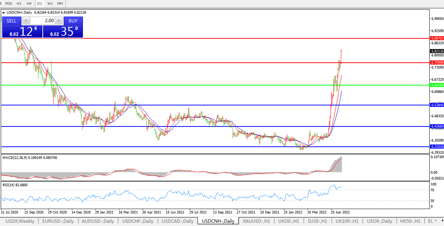Switch chart to the M30 timeframe
The width and height of the screenshot is (444, 226).
[x=8, y=3]
